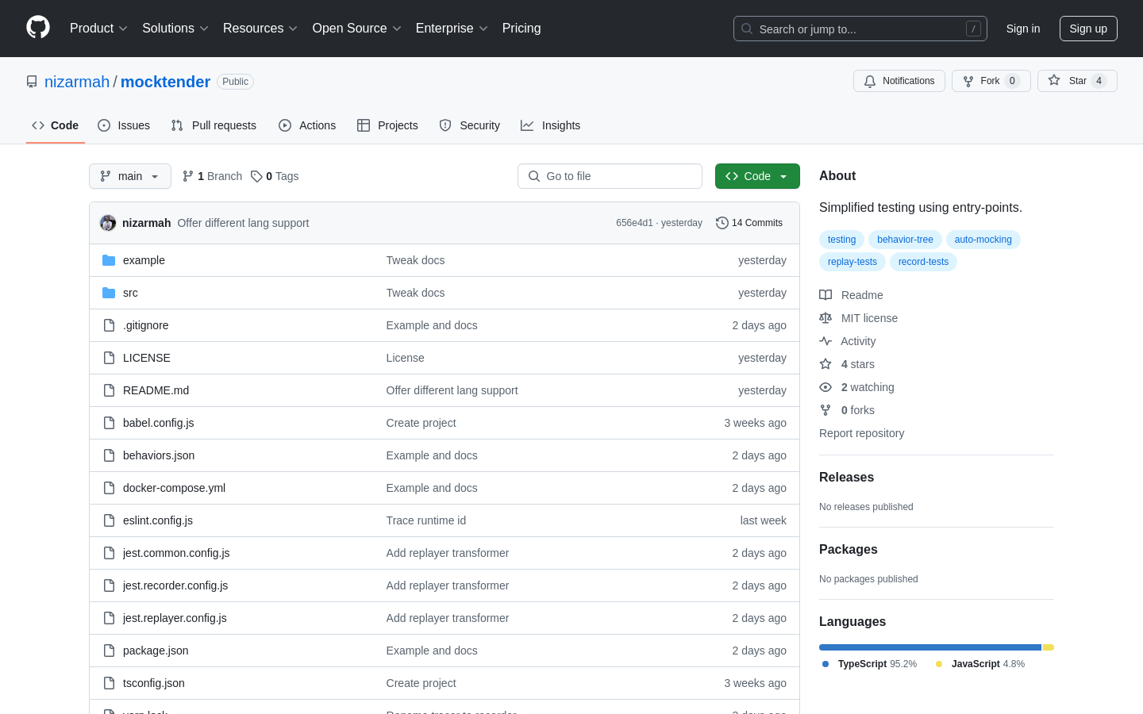Click the MIT license scale icon
The image size is (1143, 714).
click(825, 318)
